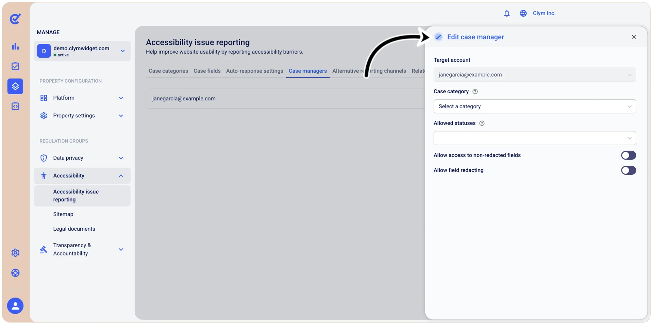This screenshot has width=652, height=324.
Task: Open the Sitemap menu item
Action: pyautogui.click(x=63, y=214)
